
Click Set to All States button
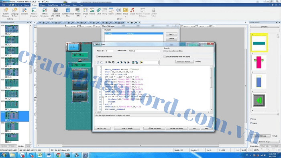click(260, 136)
